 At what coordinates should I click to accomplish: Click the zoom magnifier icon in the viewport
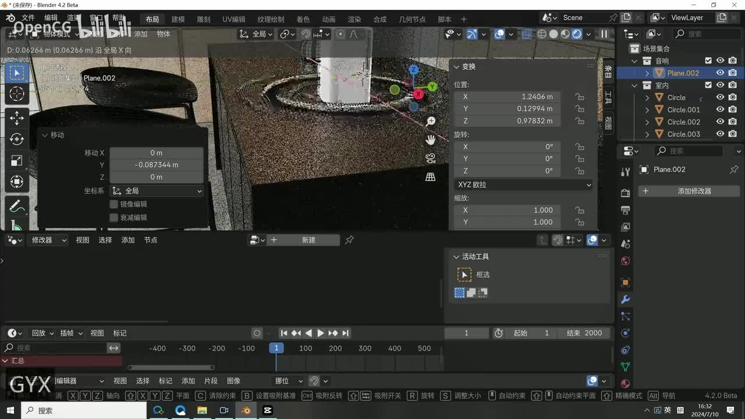[x=431, y=121]
